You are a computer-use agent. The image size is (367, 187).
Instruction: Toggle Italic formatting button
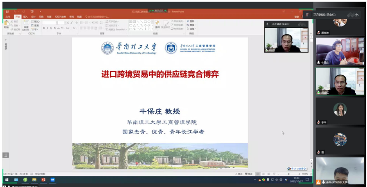pos(48,28)
